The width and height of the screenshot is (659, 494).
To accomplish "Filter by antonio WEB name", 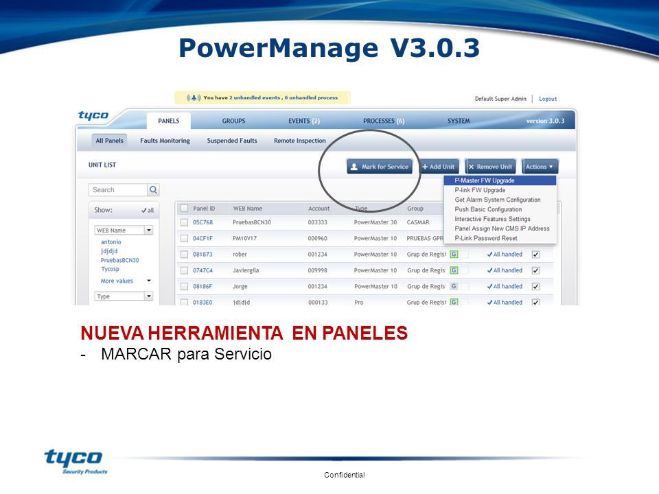I will tap(111, 242).
